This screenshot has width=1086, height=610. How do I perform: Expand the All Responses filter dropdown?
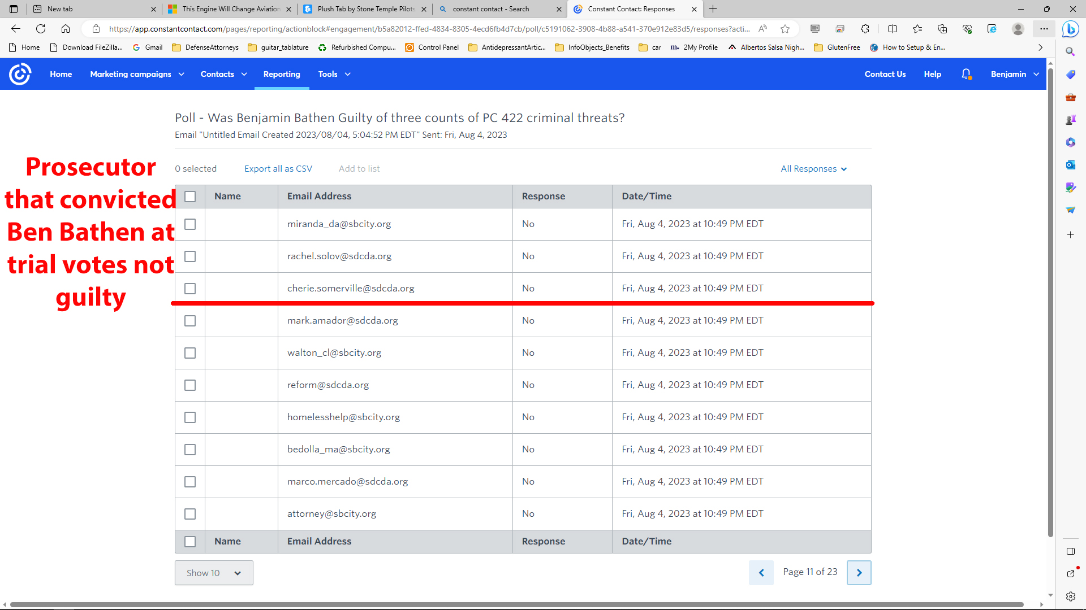pos(813,169)
